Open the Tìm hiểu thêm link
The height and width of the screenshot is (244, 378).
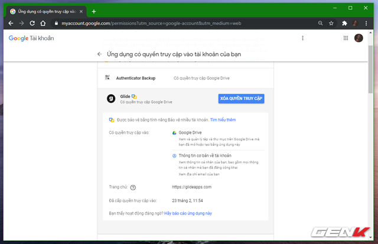point(223,120)
